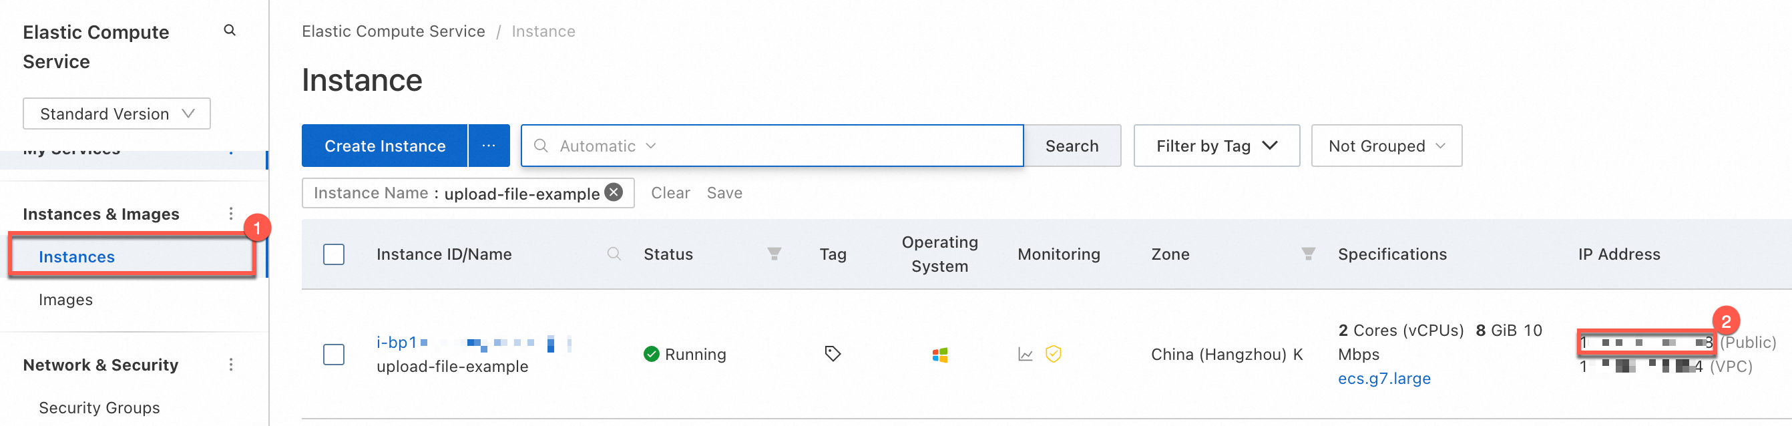The width and height of the screenshot is (1792, 426).
Task: Open the ecs.g7.large specification link
Action: click(x=1383, y=379)
